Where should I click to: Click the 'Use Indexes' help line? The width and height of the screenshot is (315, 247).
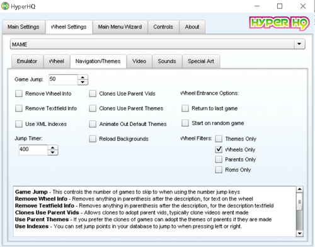(x=129, y=226)
